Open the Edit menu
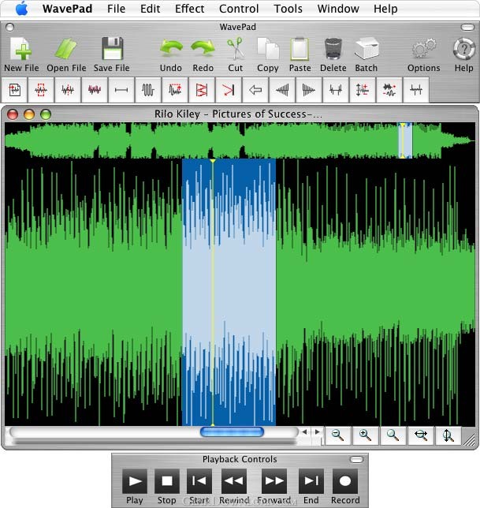Screen dimensions: 480x508 tap(151, 9)
